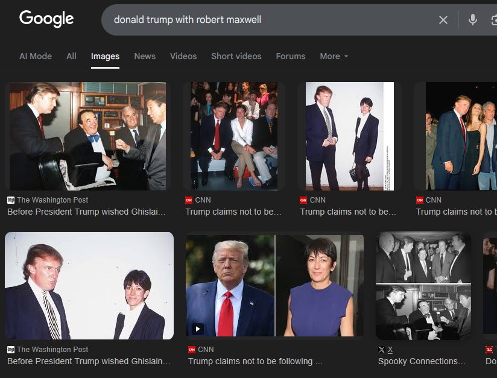Open the Short videos tab
The width and height of the screenshot is (497, 378).
236,56
